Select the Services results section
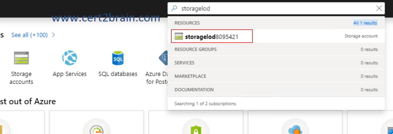The width and height of the screenshot is (393, 134). click(x=276, y=63)
